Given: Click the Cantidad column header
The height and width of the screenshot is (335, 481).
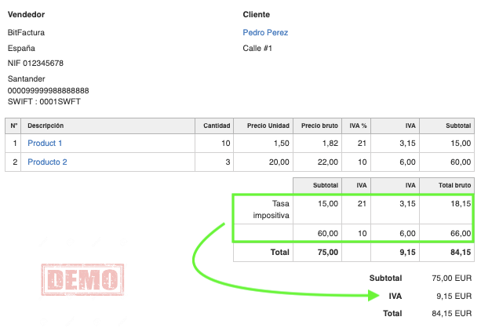Looking at the screenshot, I should click(x=217, y=126).
